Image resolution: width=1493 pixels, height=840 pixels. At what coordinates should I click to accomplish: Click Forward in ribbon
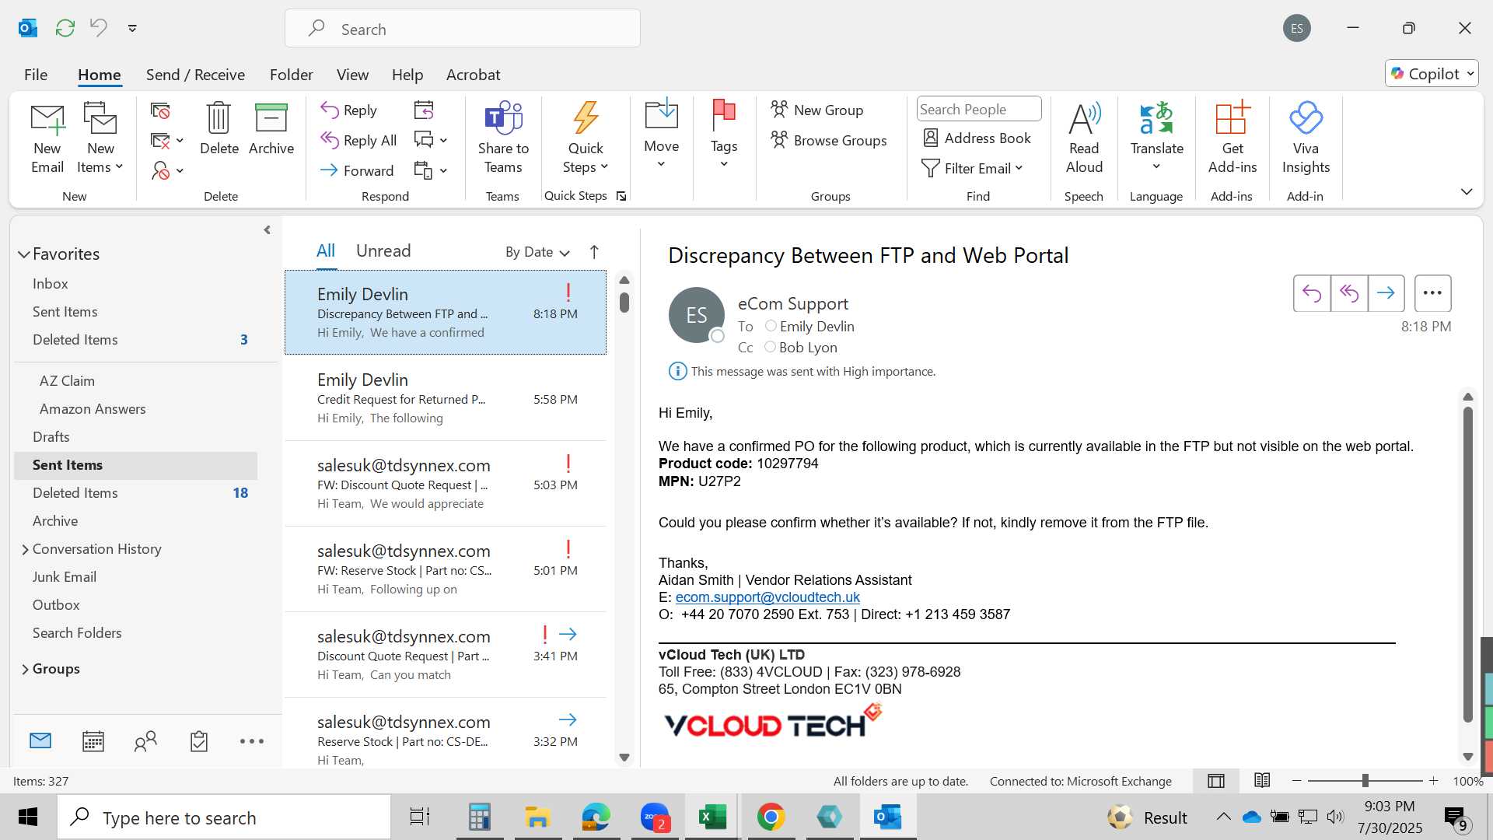point(358,170)
